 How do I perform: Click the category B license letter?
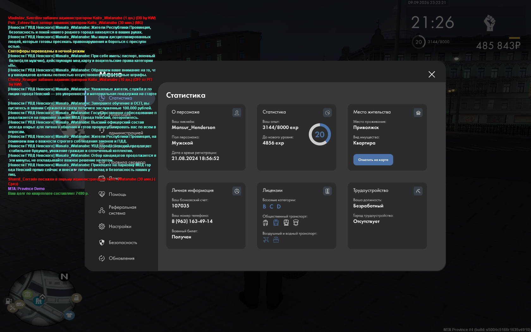(264, 206)
